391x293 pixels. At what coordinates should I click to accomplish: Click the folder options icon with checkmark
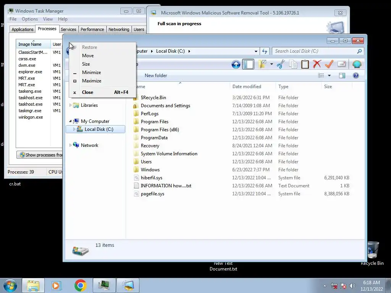click(x=262, y=64)
